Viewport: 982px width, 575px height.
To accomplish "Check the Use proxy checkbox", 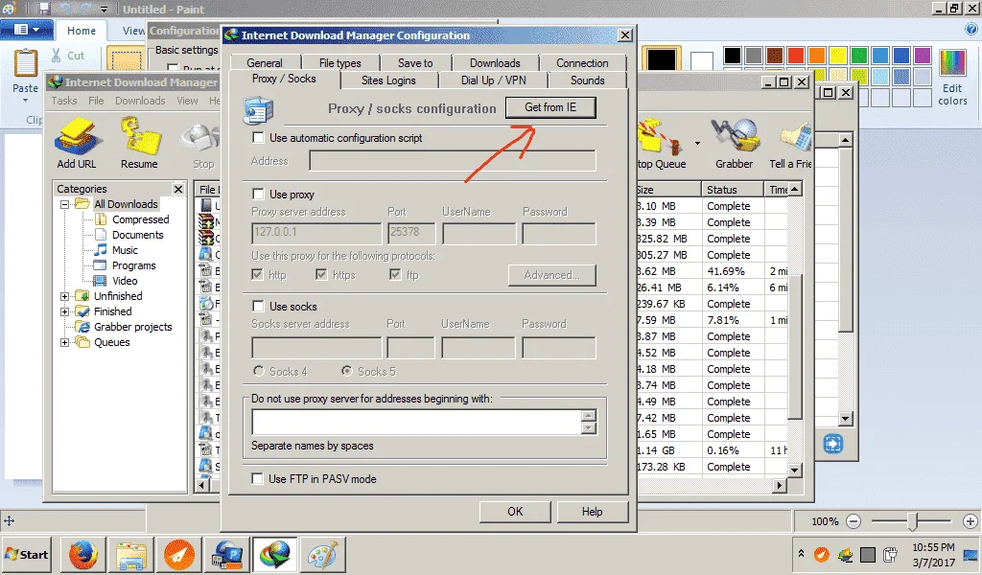I will click(257, 194).
